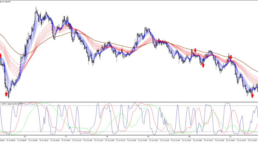
Task: Click the 21 Jul 13:02 time axis label
Action: (x=154, y=141)
